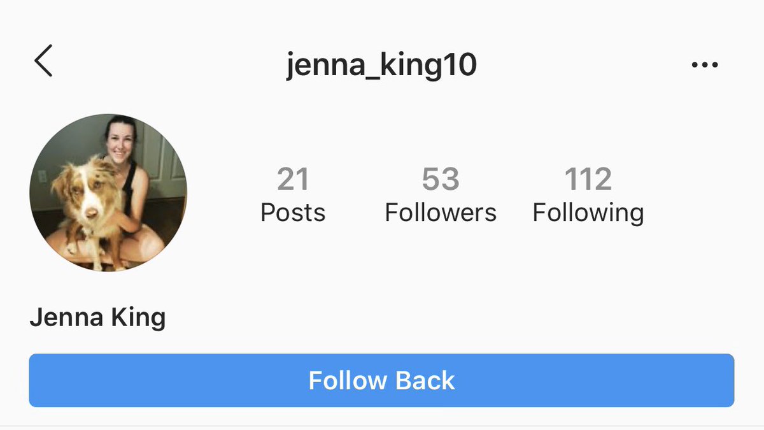Select the Jenna King display name
The height and width of the screenshot is (430, 764).
(97, 317)
